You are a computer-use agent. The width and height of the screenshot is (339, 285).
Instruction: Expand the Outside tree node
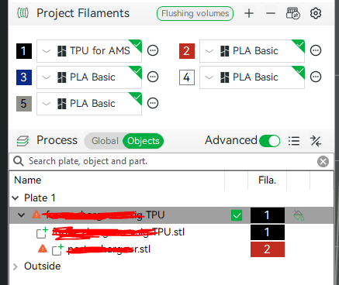tap(16, 266)
